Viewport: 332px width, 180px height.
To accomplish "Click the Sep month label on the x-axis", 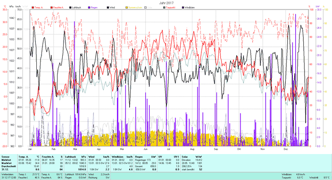I will (216, 149).
